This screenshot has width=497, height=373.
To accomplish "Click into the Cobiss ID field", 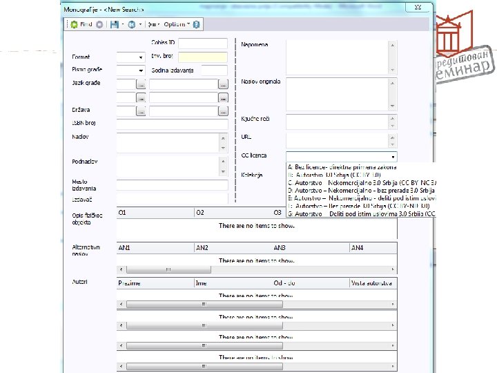I will coord(203,43).
